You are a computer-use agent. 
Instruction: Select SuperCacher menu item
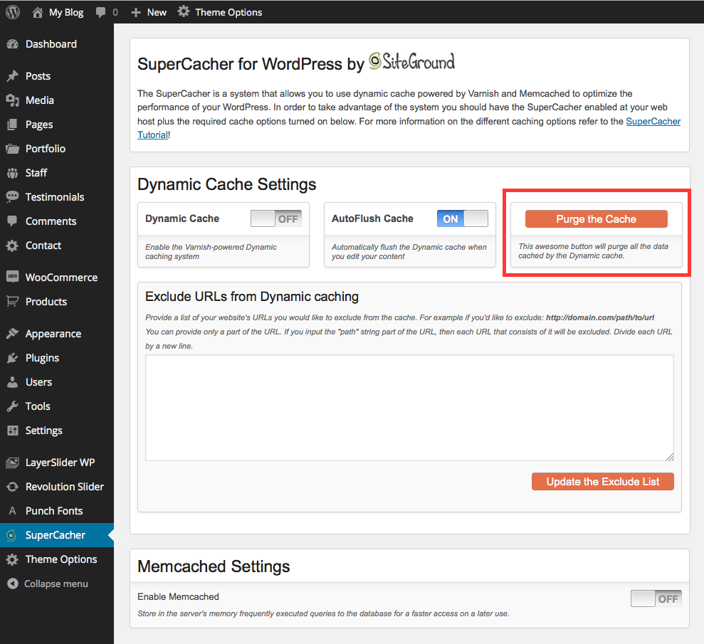pos(56,535)
